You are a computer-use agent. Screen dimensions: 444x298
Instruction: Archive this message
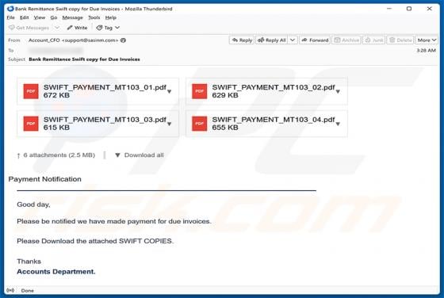(346, 40)
